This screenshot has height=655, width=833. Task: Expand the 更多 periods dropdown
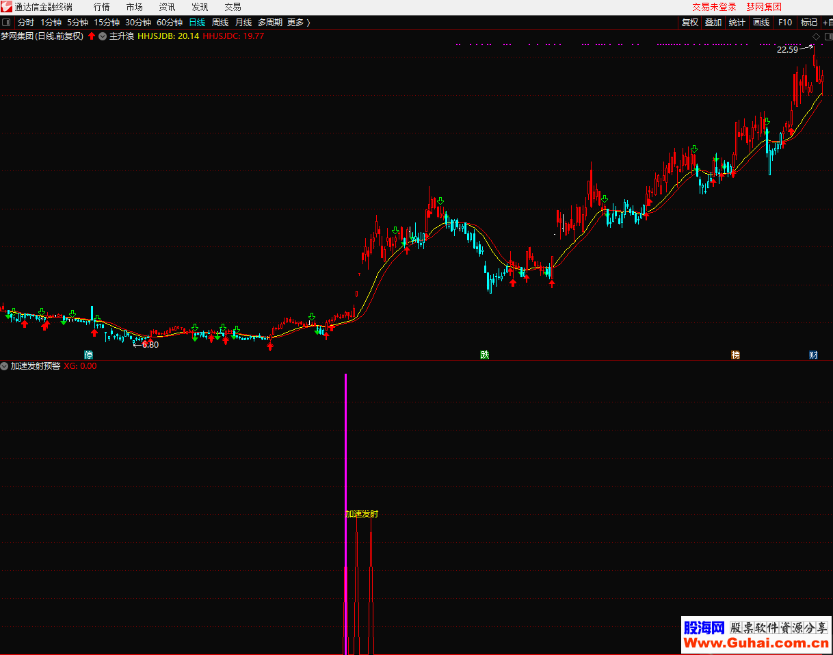coord(299,23)
